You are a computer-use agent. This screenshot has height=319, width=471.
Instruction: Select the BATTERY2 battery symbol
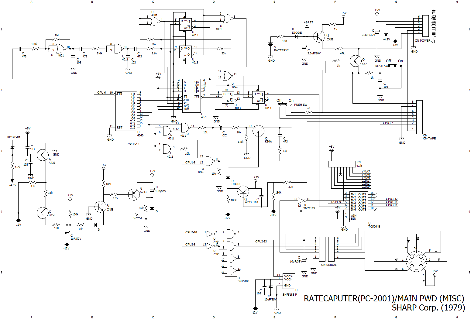[x=270, y=44]
